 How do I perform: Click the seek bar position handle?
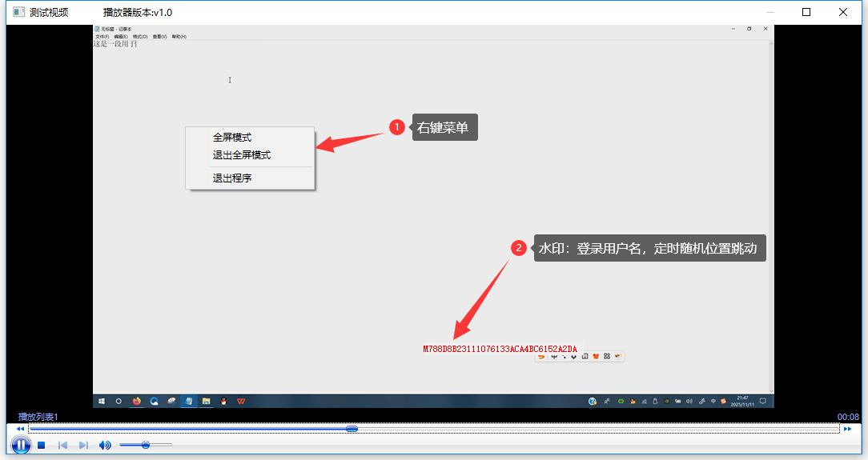(x=352, y=429)
